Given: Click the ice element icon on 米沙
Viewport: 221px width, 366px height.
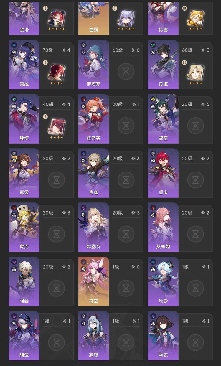Looking at the screenshot, I should click(x=153, y=262).
